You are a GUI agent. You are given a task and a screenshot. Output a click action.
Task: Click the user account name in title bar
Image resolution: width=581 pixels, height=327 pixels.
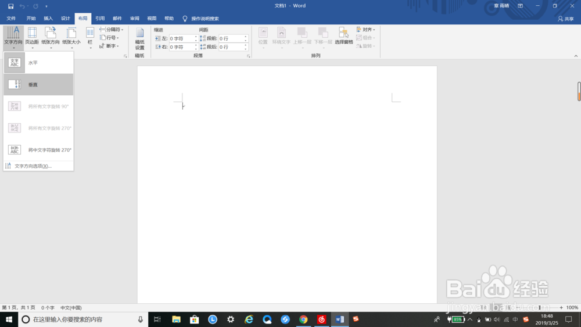[x=501, y=6]
